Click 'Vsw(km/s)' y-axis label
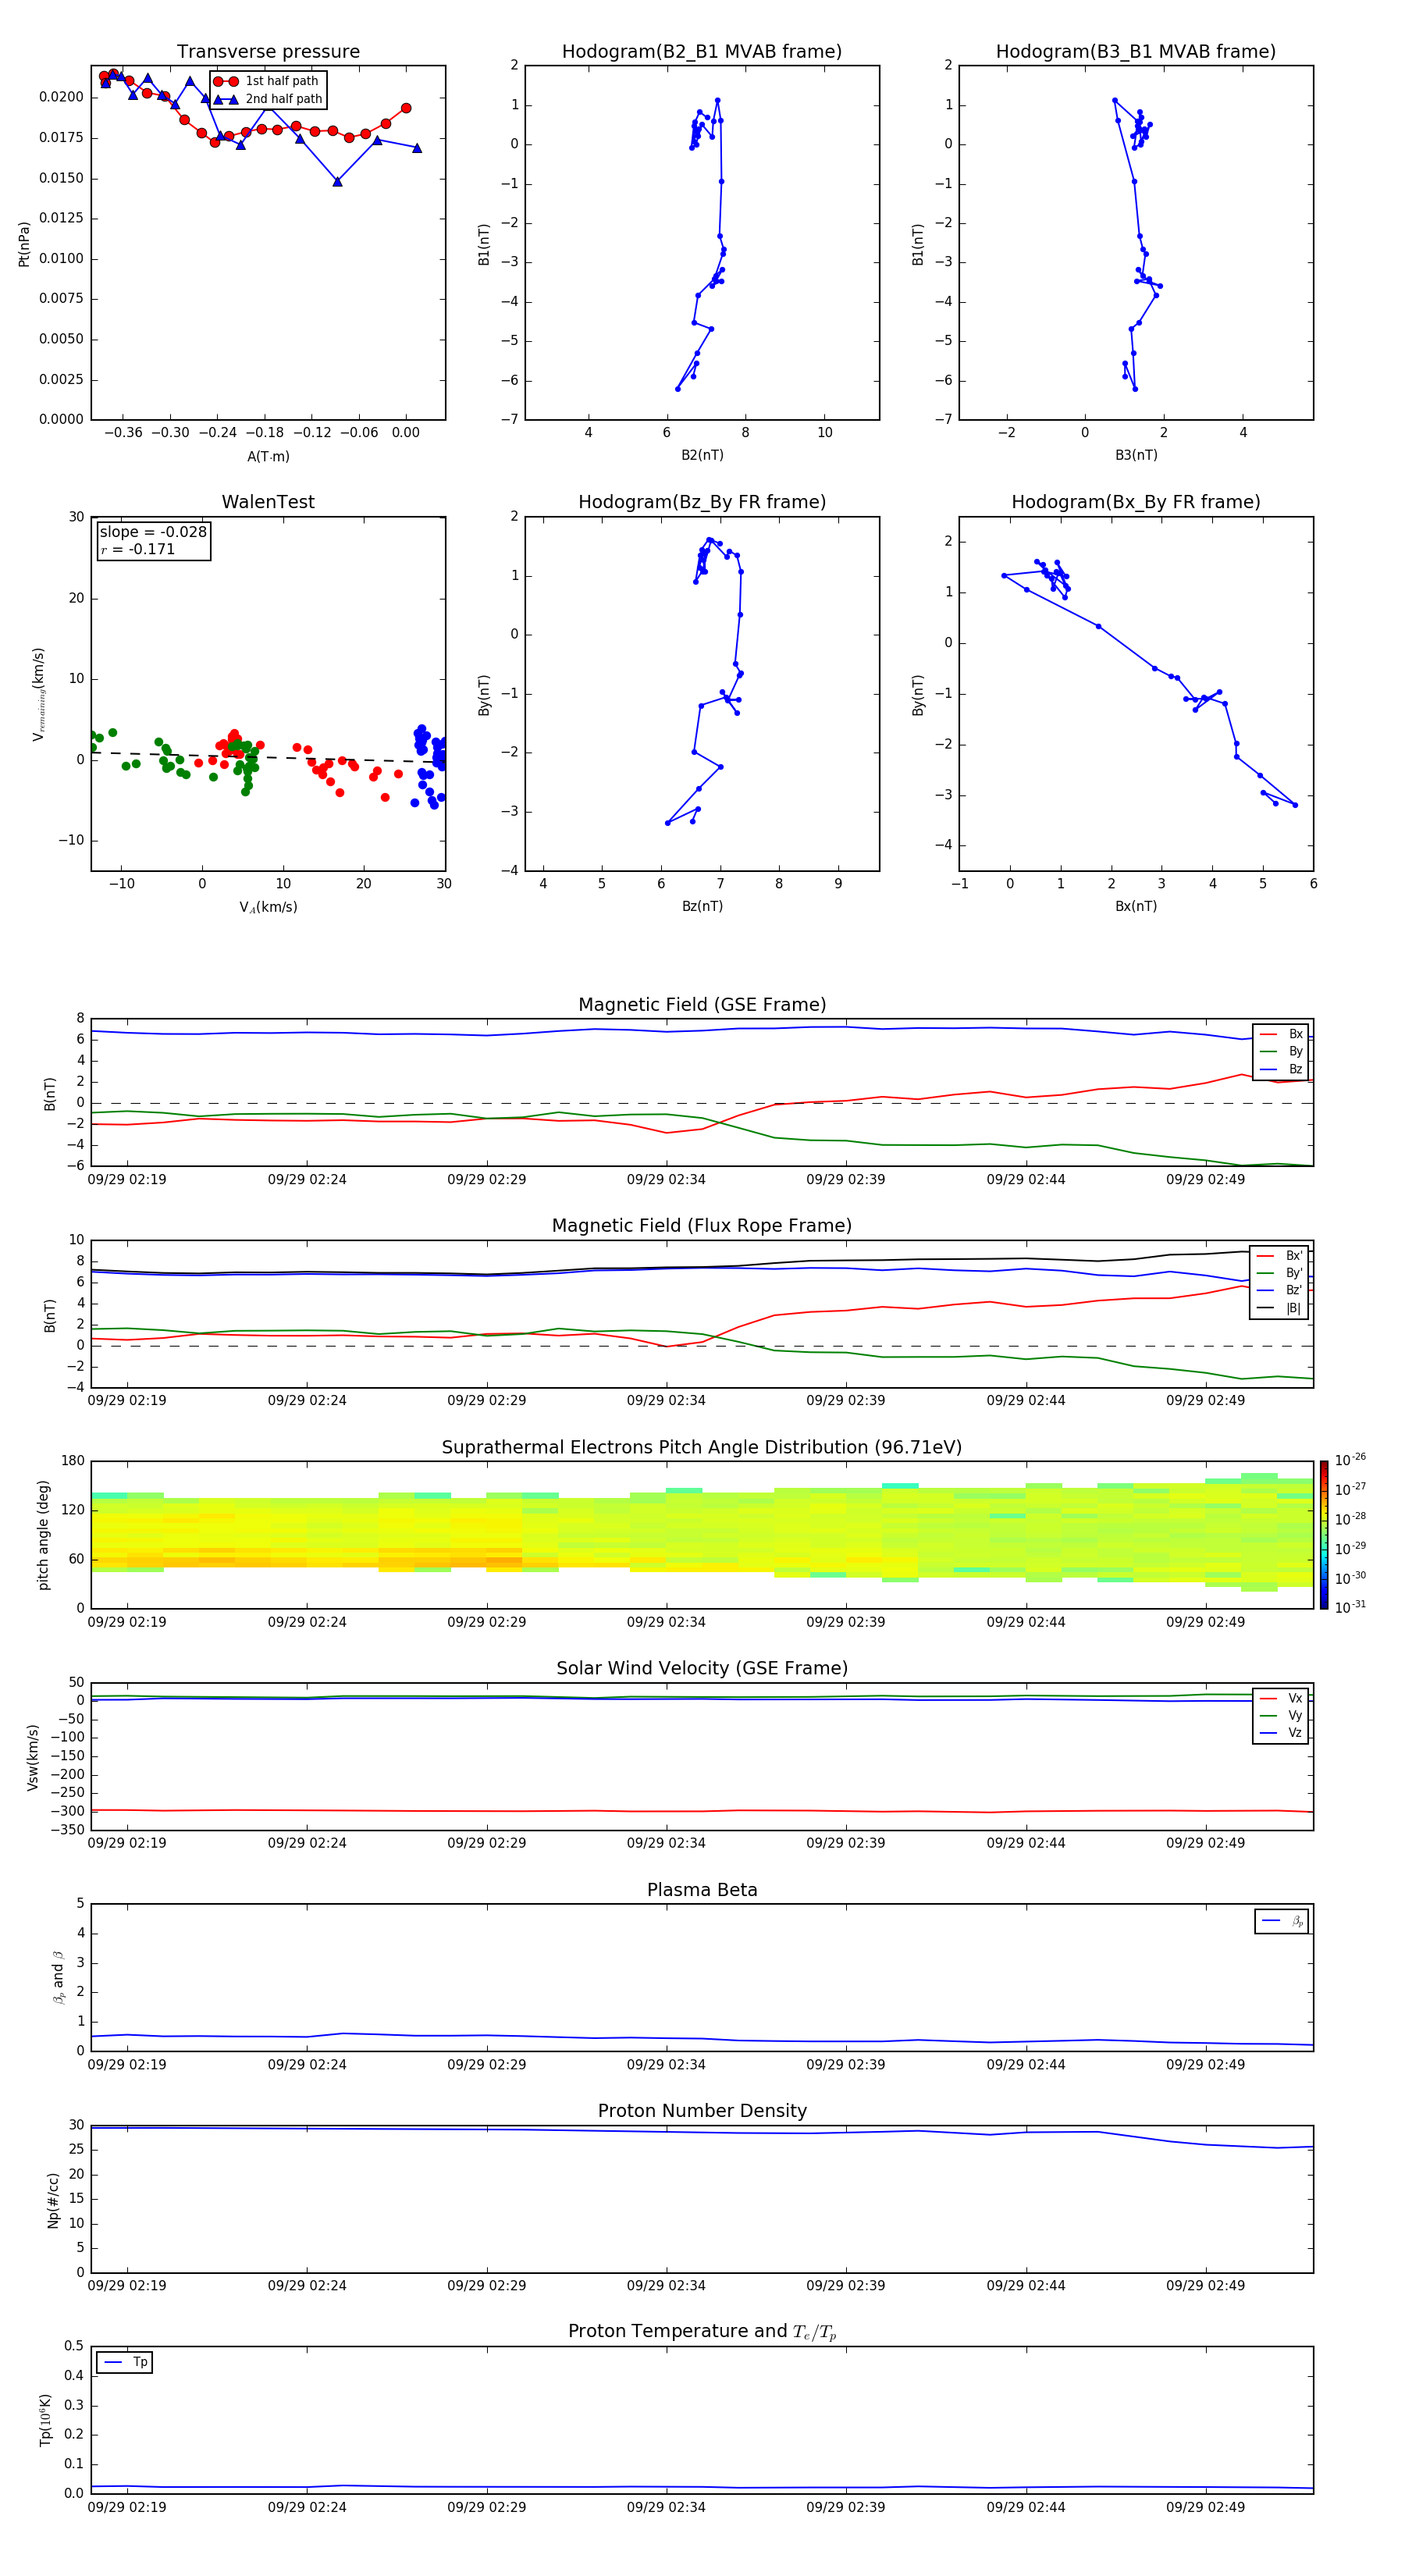This screenshot has height=2576, width=1405. pos(32,1757)
